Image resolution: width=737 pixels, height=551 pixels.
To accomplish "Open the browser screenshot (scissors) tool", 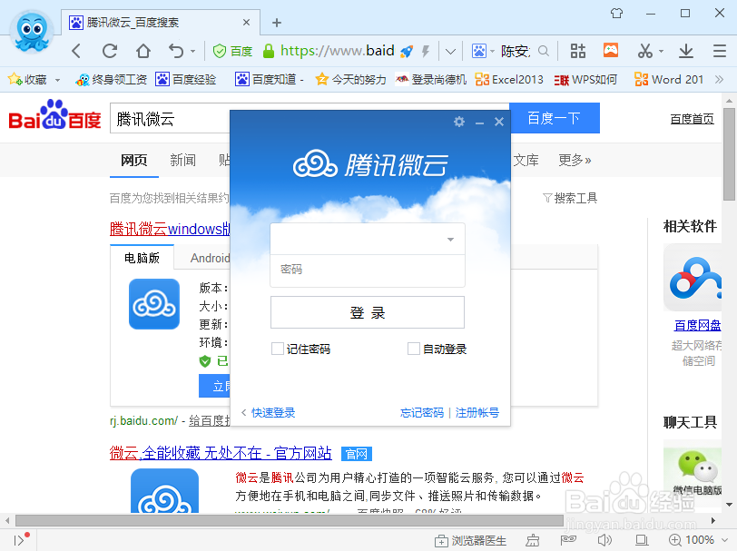I will 645,51.
